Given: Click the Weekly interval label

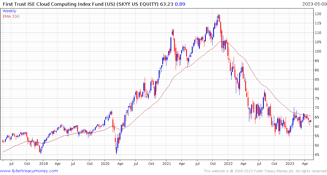Looking at the screenshot, I should pyautogui.click(x=9, y=11).
